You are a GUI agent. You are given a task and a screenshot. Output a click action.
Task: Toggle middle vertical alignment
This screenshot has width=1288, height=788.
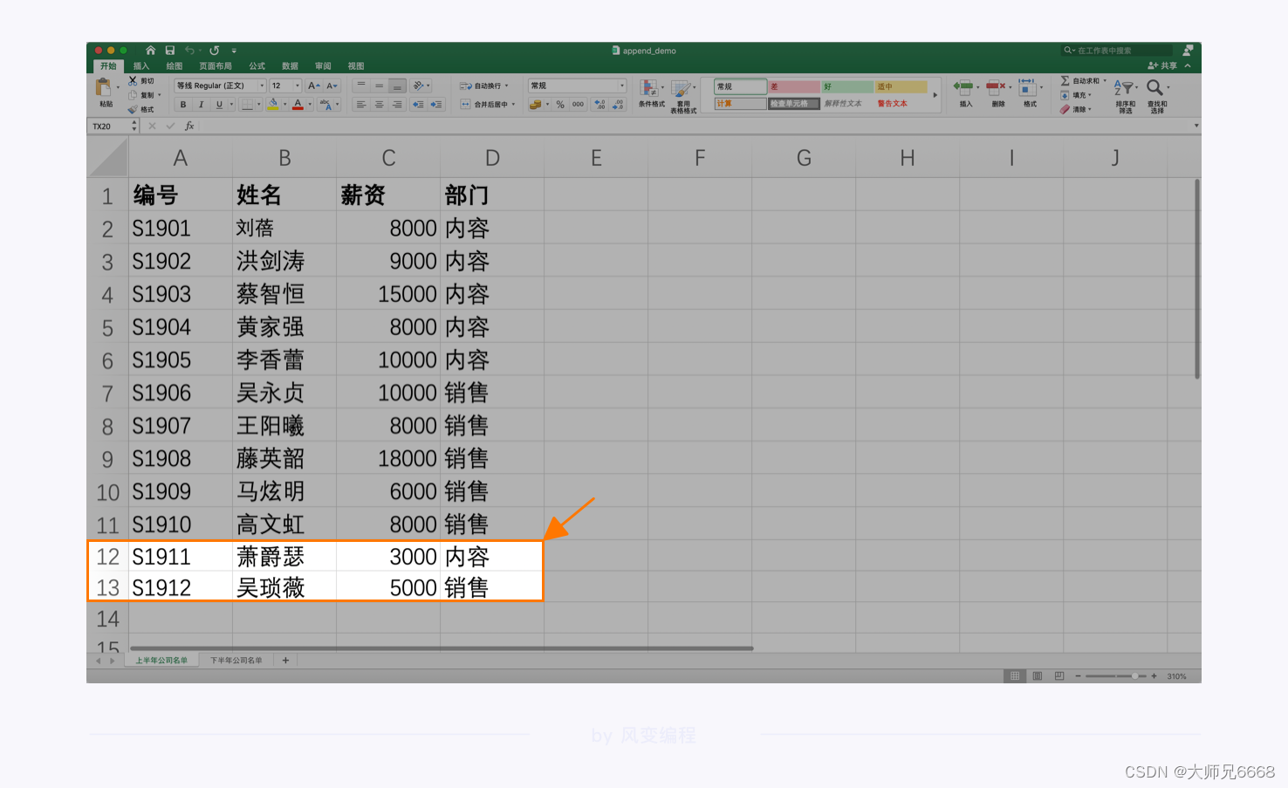pos(379,86)
